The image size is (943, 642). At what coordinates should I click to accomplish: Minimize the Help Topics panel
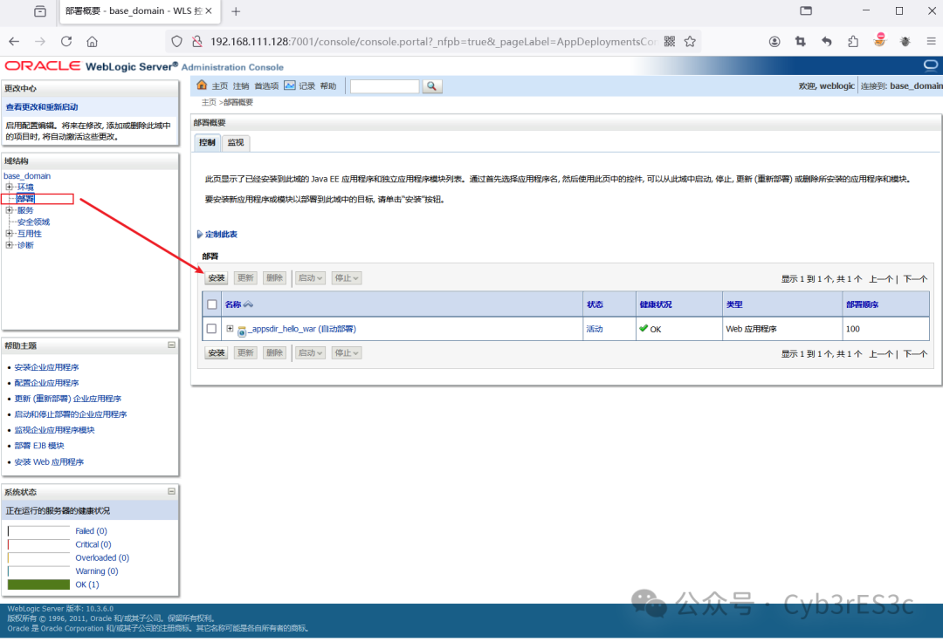coord(171,345)
